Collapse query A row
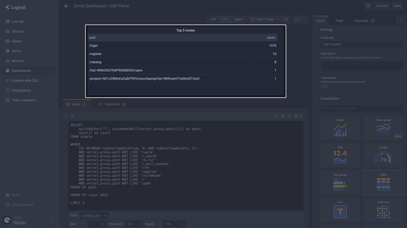This screenshot has width=407, height=228. click(66, 116)
